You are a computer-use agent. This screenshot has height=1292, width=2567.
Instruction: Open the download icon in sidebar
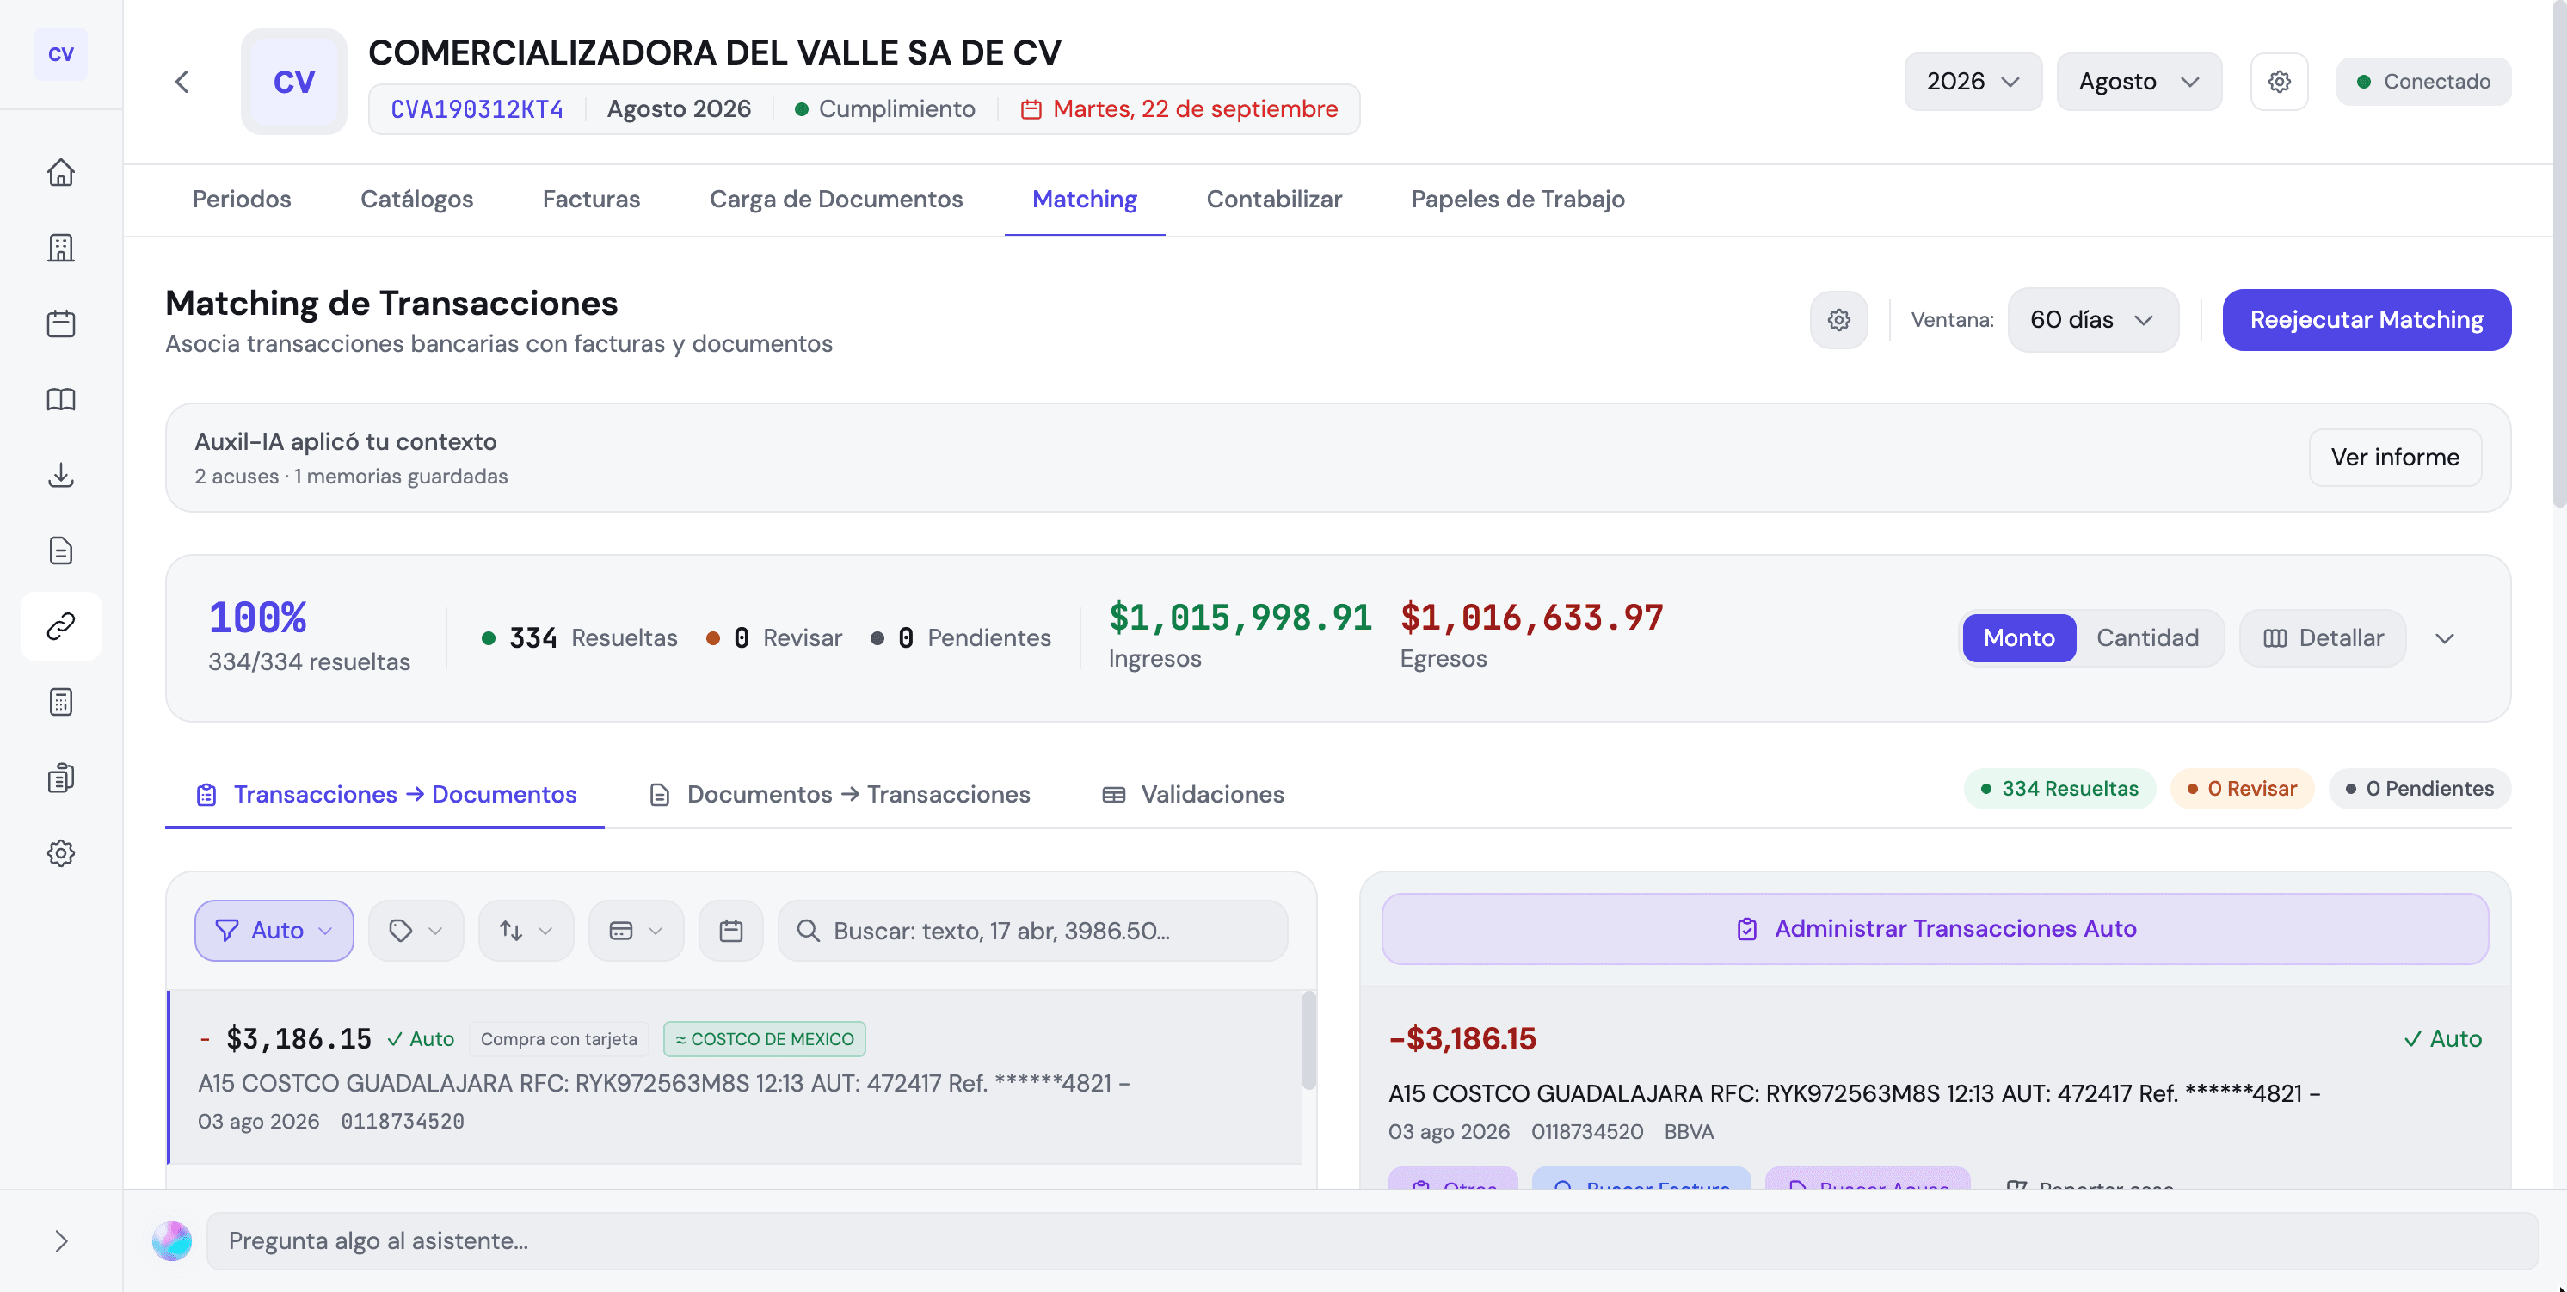tap(61, 475)
